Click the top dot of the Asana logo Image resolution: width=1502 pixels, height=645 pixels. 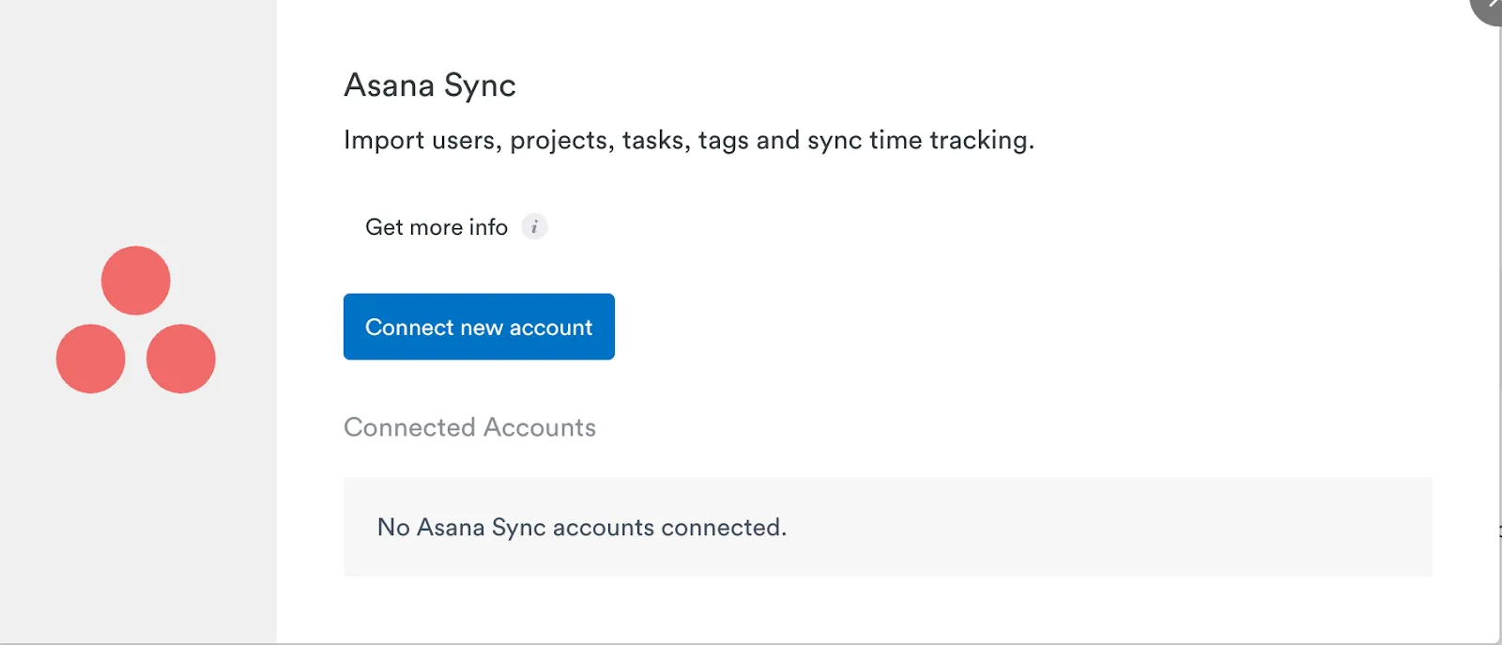click(x=136, y=281)
